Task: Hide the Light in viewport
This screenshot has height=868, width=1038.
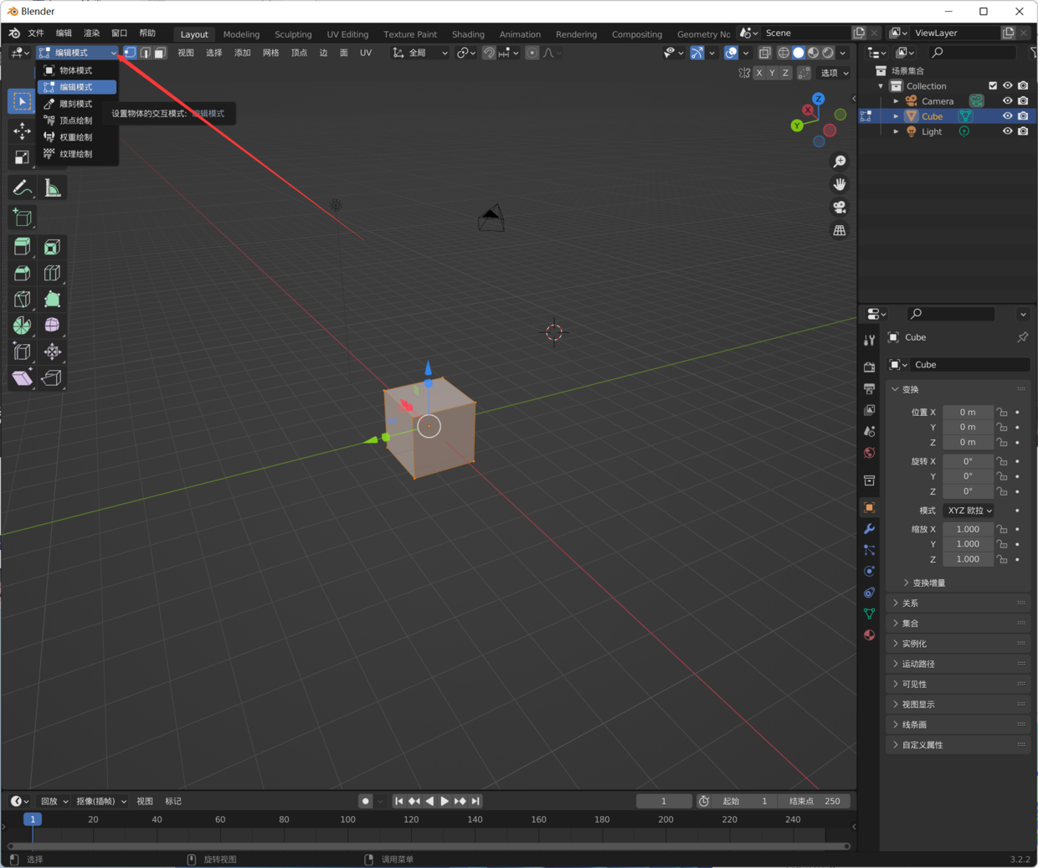Action: click(1008, 131)
